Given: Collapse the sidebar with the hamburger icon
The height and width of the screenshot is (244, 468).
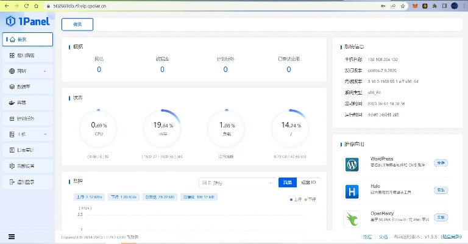Looking at the screenshot, I should (12, 236).
